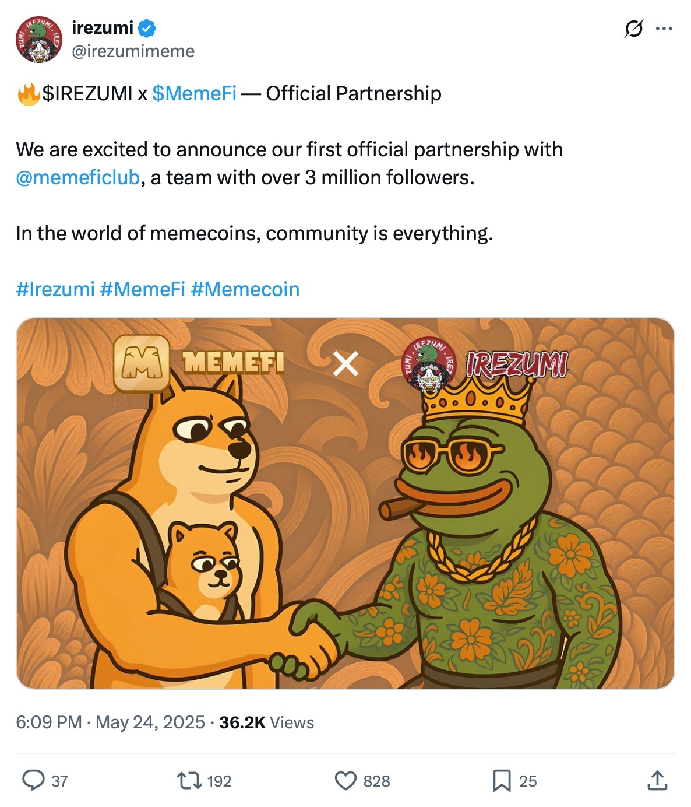Open the irezumi profile avatar
Viewport: 691px width, 807px height.
[x=38, y=39]
